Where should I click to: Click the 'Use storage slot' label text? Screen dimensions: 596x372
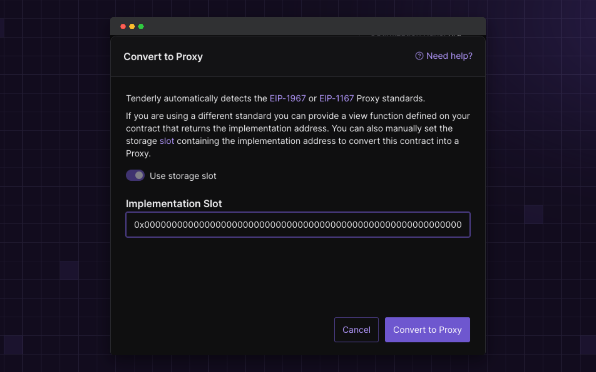[x=183, y=176]
